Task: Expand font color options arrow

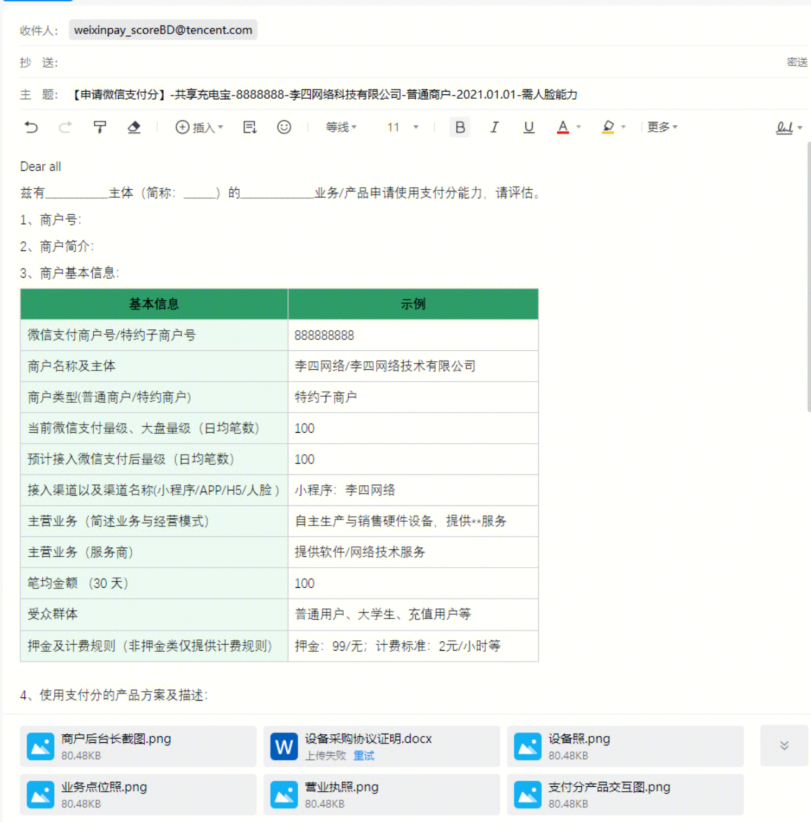Action: [578, 127]
